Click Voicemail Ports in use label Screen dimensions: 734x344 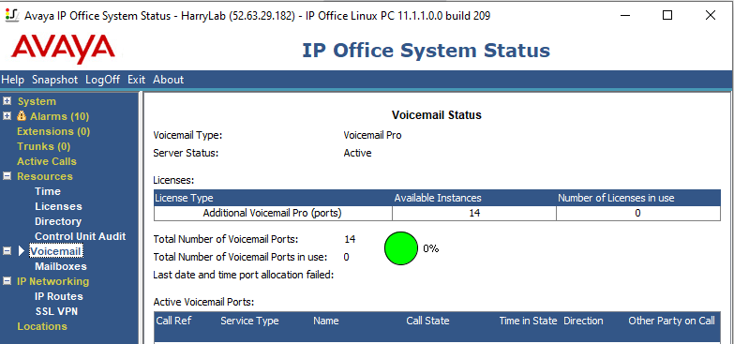pyautogui.click(x=240, y=257)
